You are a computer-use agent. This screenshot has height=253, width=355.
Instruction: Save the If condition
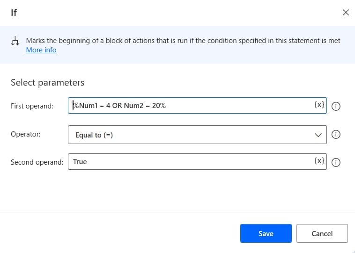click(266, 233)
